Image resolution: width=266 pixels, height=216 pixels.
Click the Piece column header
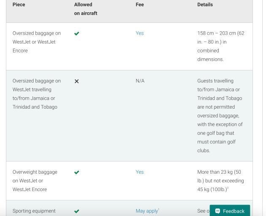(19, 5)
